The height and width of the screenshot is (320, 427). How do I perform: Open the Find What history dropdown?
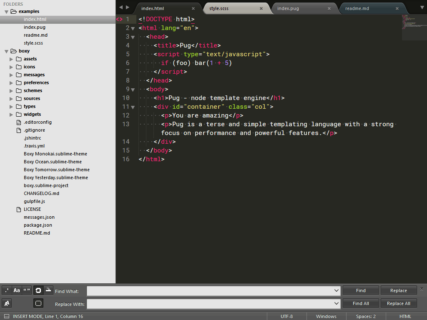337,290
